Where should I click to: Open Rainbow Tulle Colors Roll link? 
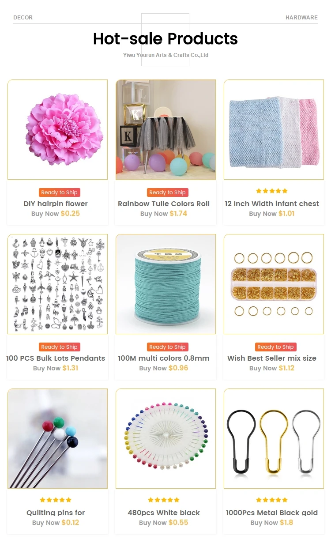[x=164, y=204]
